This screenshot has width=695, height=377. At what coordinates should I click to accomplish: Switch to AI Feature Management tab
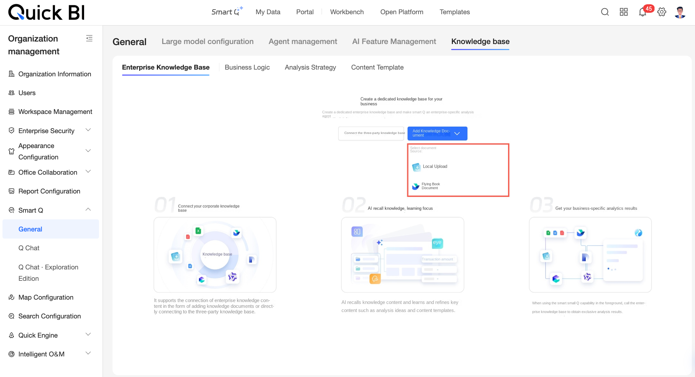[394, 42]
